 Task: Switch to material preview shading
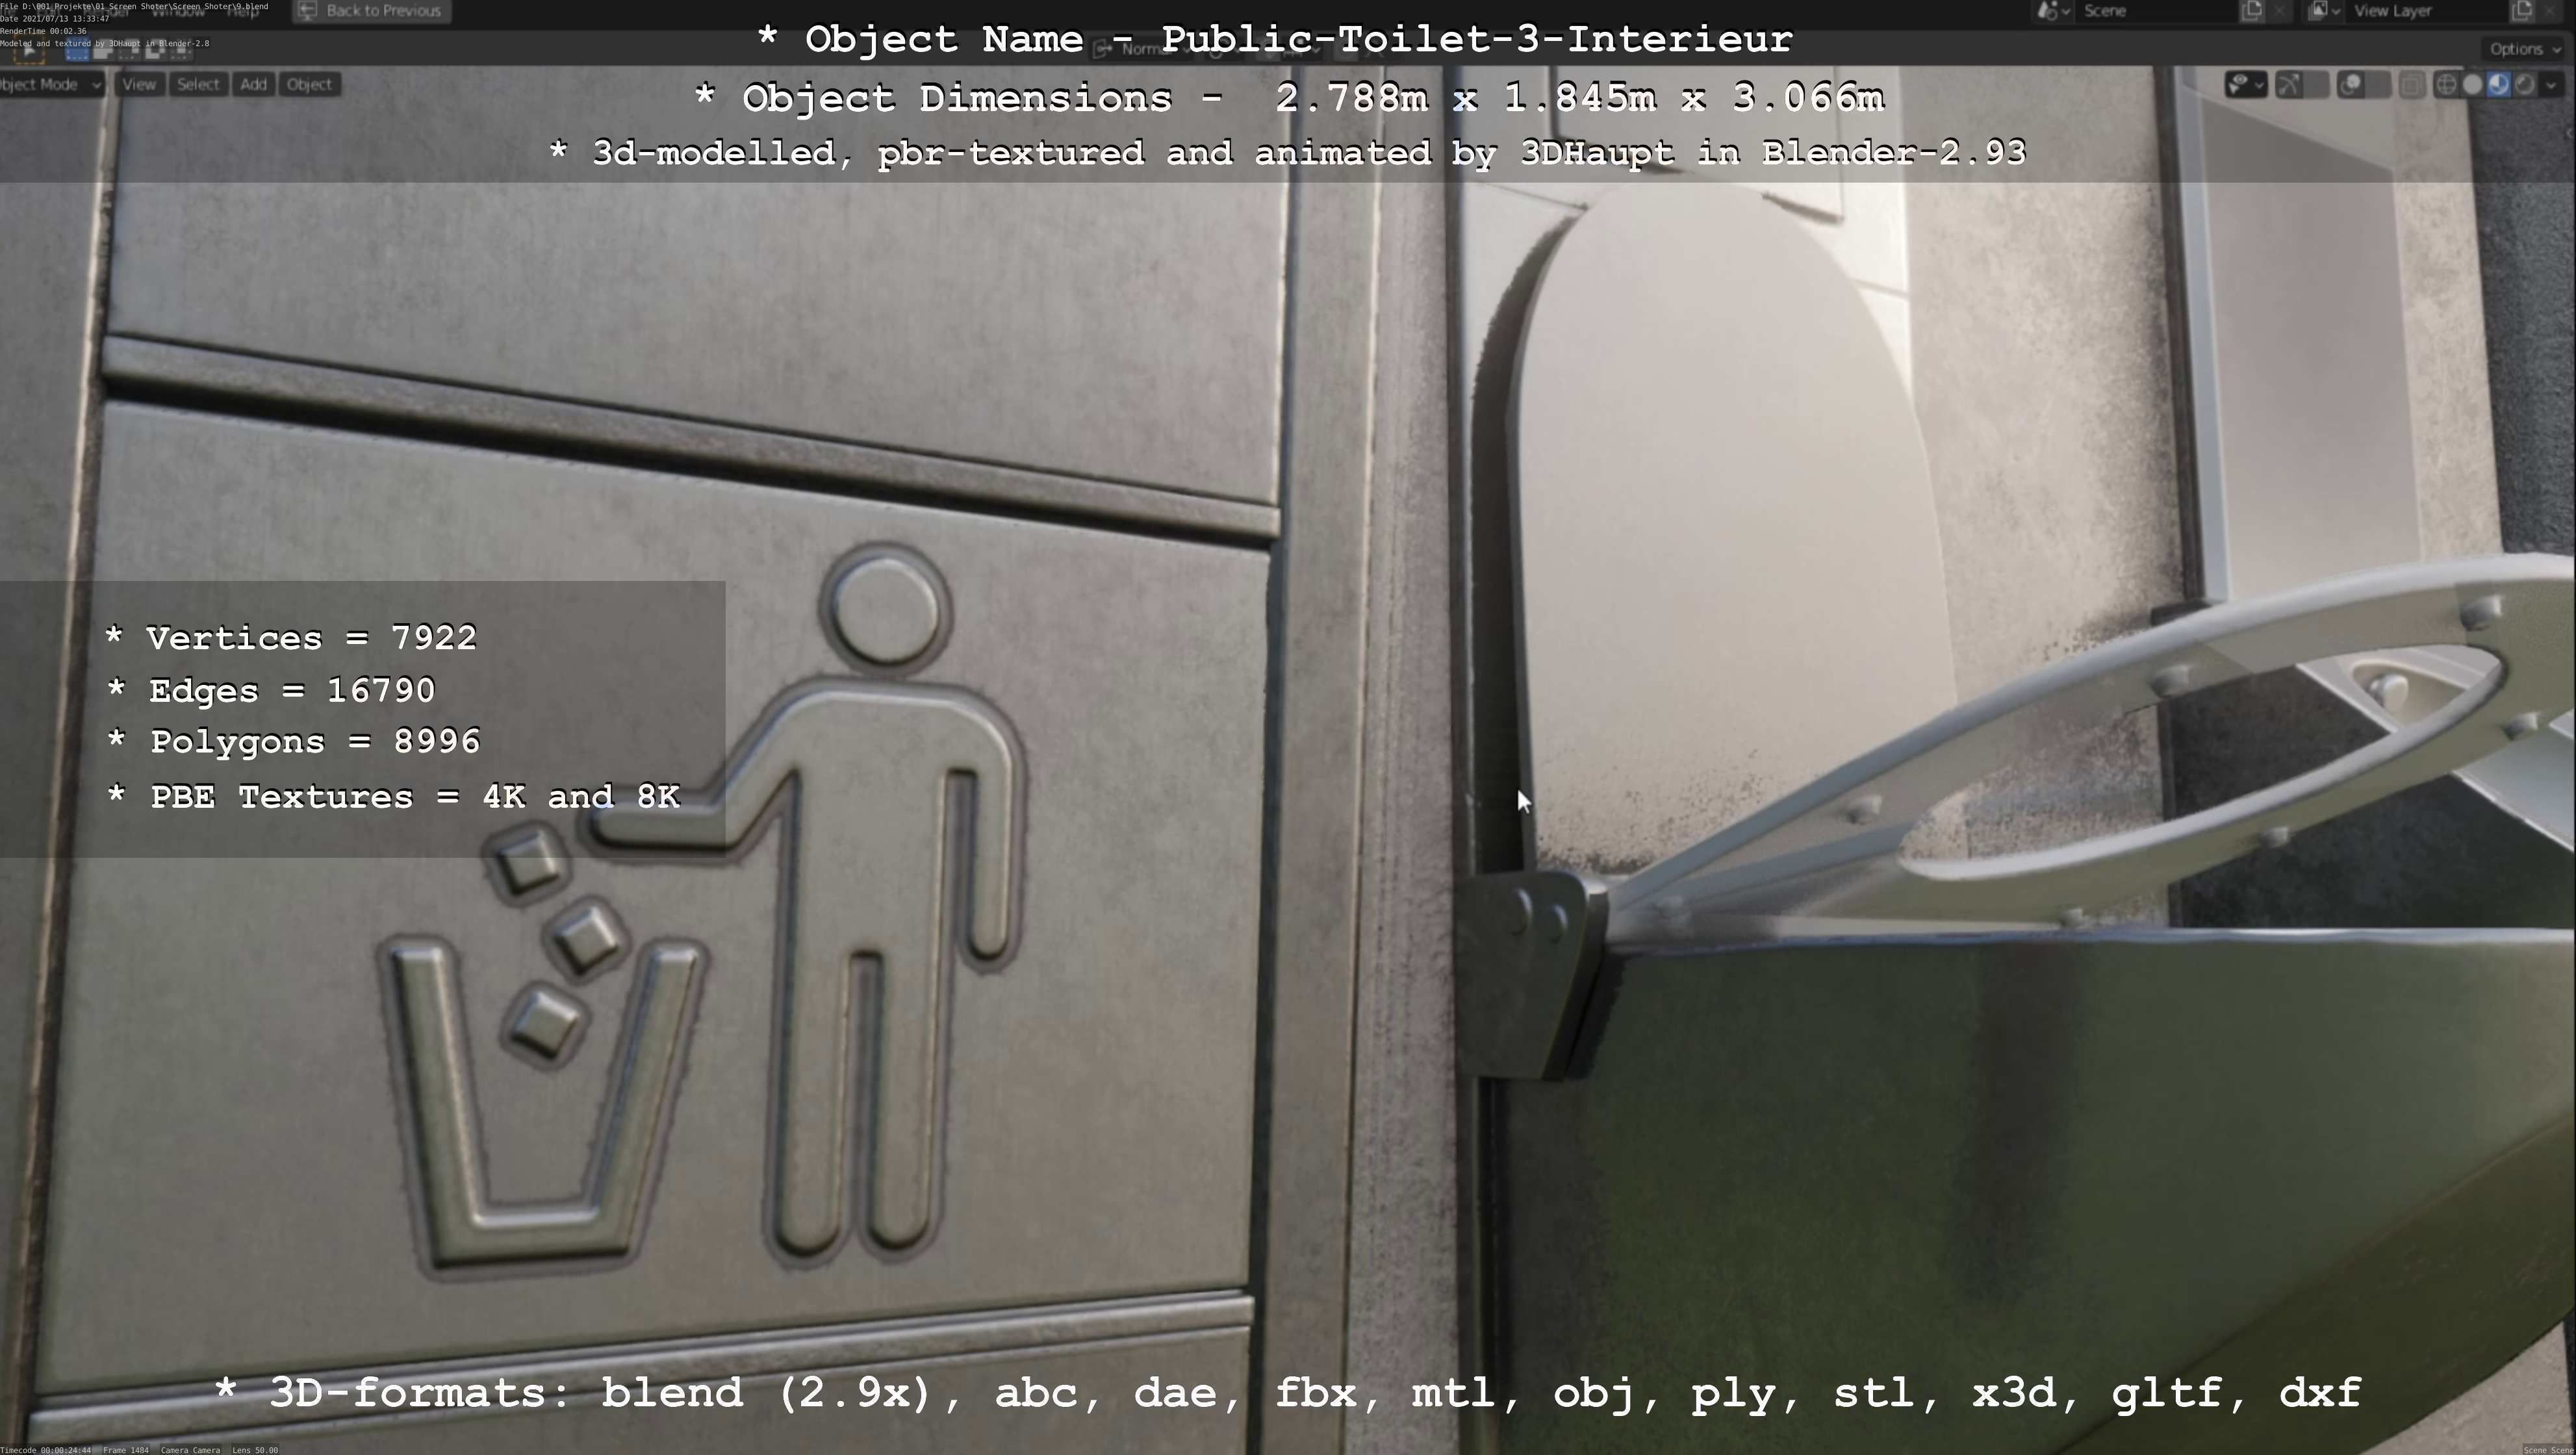[x=2498, y=85]
